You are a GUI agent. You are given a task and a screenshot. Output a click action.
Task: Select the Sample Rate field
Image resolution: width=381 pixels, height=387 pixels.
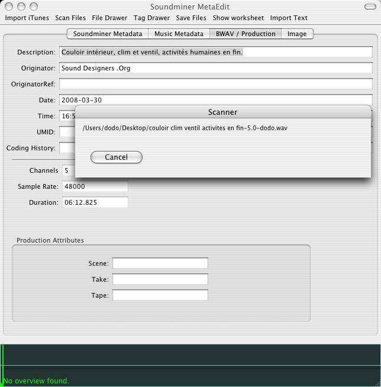click(94, 186)
